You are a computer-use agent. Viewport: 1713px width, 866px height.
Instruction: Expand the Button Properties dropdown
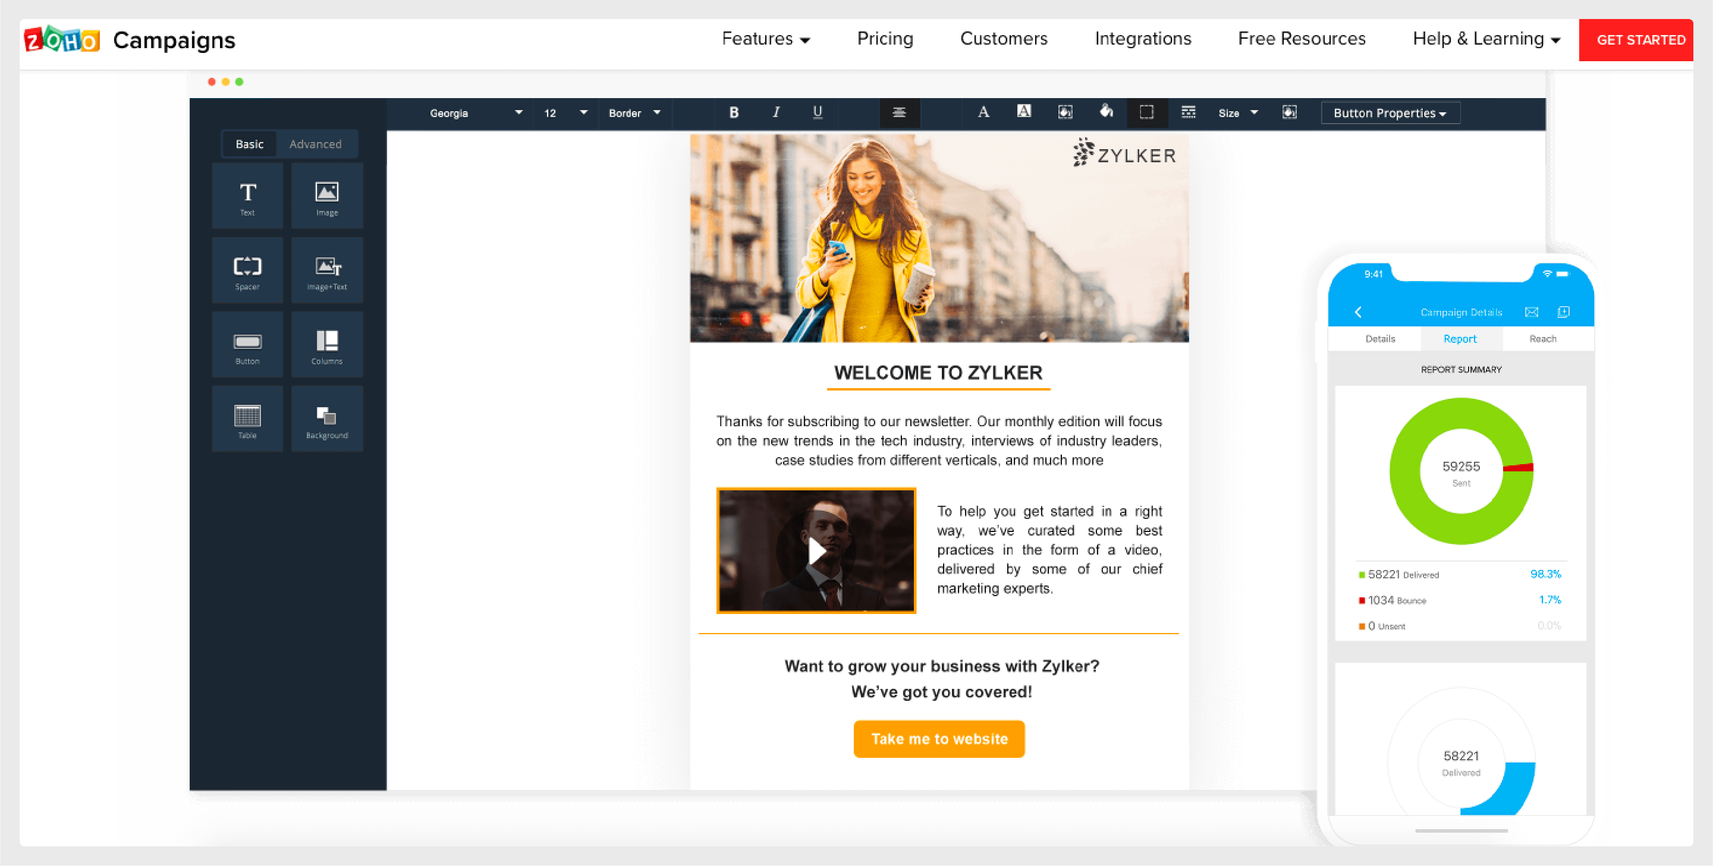pyautogui.click(x=1390, y=113)
